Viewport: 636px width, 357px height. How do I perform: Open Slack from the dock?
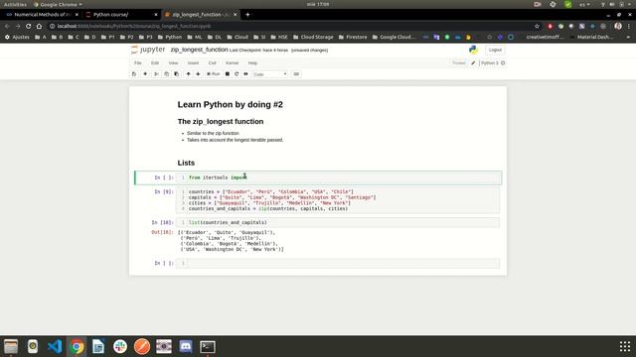click(x=120, y=346)
